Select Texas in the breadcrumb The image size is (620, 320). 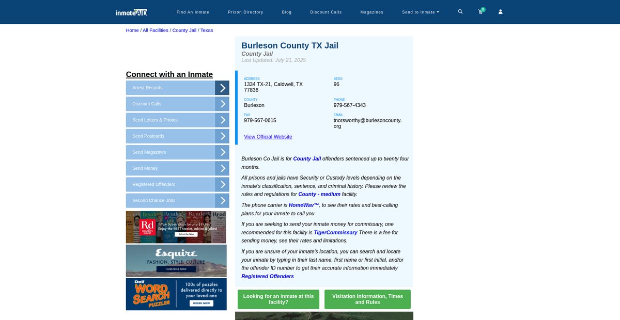click(207, 30)
